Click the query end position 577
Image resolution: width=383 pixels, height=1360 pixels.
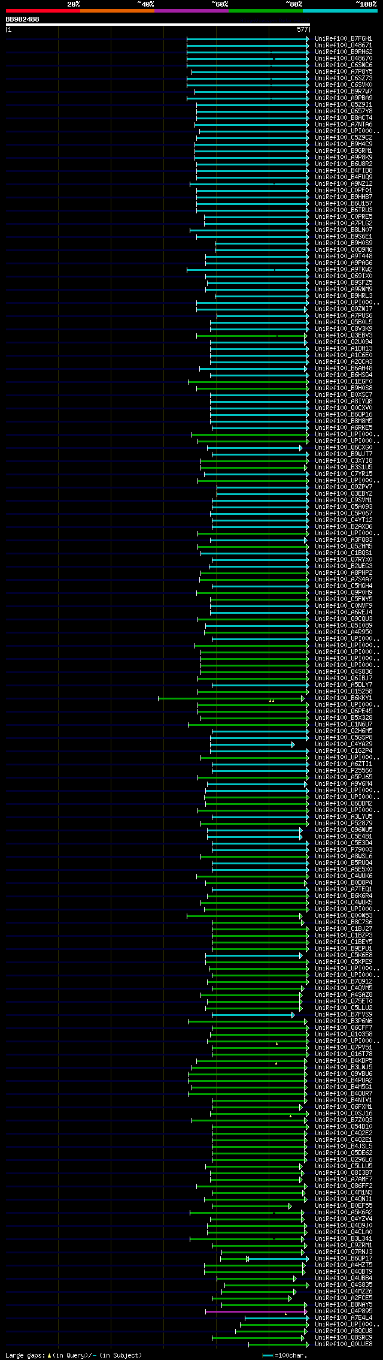(302, 29)
